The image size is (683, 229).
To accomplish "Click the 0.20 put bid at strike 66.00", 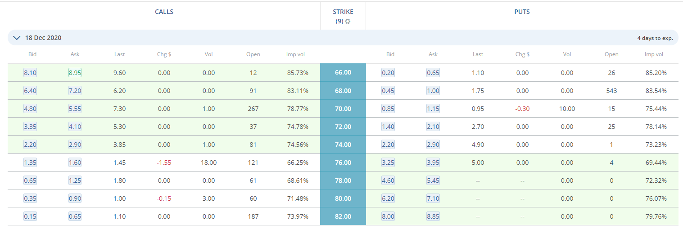I will 388,73.
